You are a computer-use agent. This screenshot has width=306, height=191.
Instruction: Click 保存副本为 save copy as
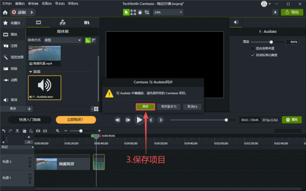click(x=169, y=107)
